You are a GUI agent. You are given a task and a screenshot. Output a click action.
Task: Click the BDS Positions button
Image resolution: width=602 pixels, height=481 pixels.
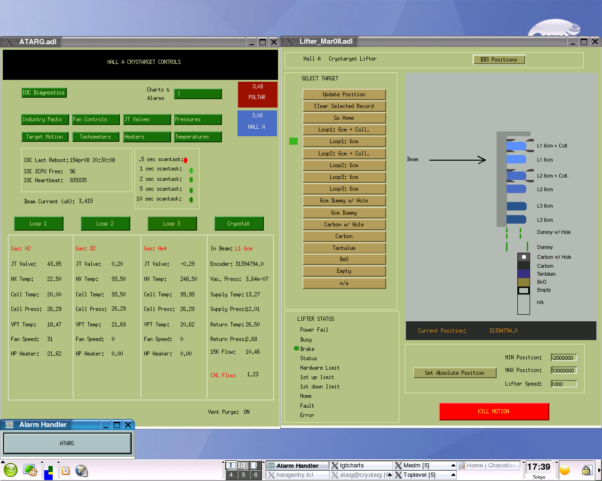499,60
